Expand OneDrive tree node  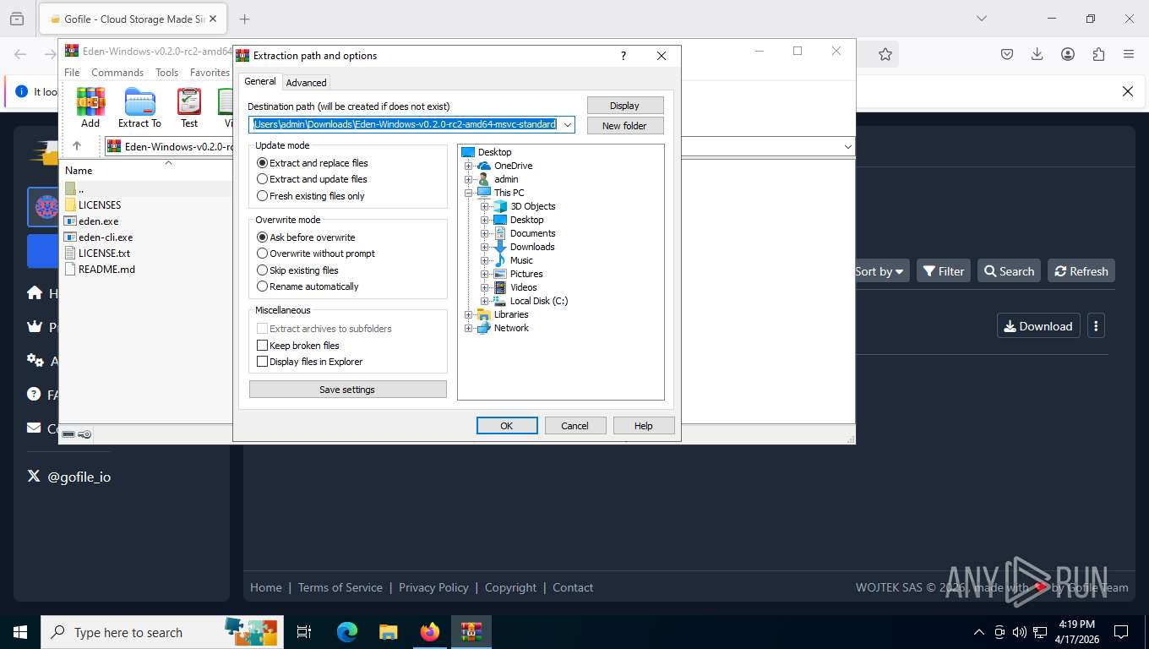coord(469,166)
